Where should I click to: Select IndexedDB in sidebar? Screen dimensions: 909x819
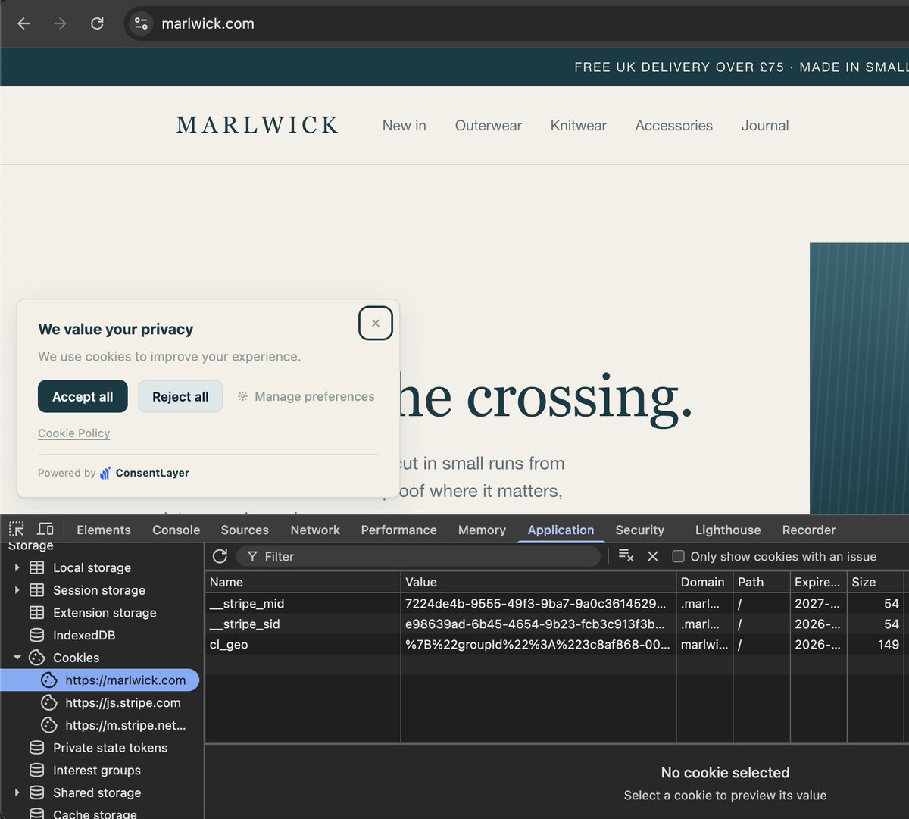click(83, 636)
